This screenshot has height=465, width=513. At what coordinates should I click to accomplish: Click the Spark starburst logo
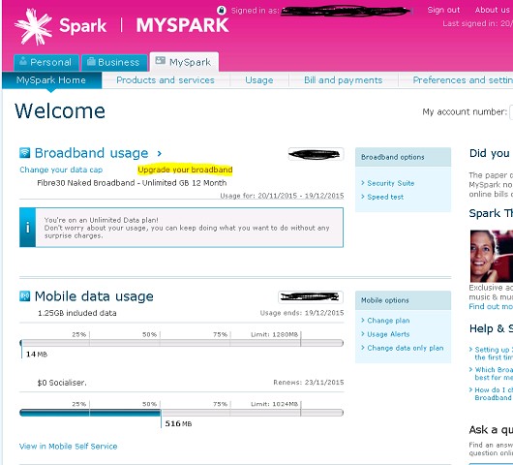point(33,26)
